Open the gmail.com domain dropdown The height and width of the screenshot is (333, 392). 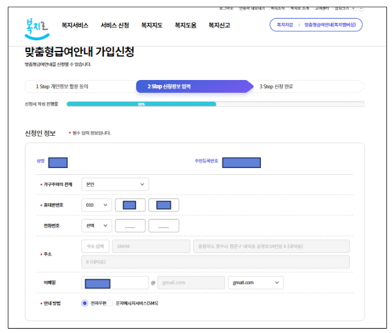point(256,283)
